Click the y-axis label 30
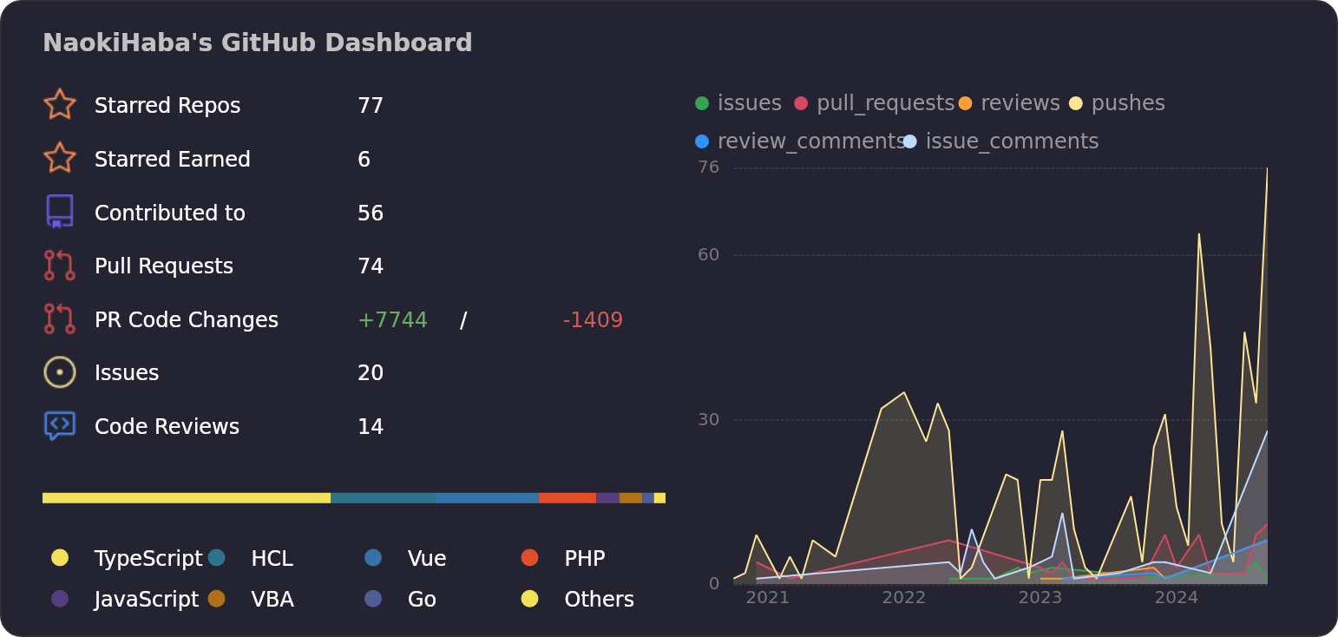1338x637 pixels. (709, 419)
